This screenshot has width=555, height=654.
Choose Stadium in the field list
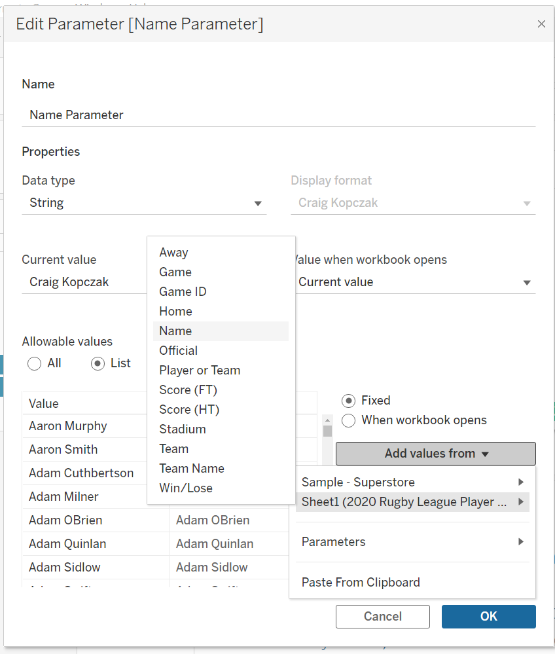pyautogui.click(x=183, y=429)
